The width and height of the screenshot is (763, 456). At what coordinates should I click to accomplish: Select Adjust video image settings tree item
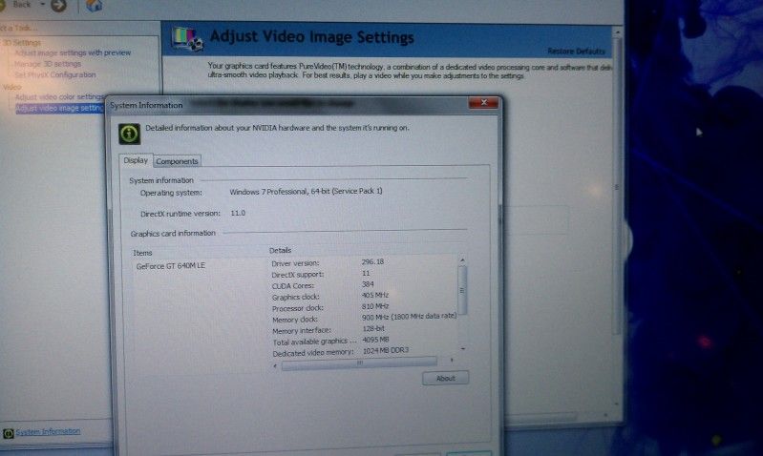(60, 108)
